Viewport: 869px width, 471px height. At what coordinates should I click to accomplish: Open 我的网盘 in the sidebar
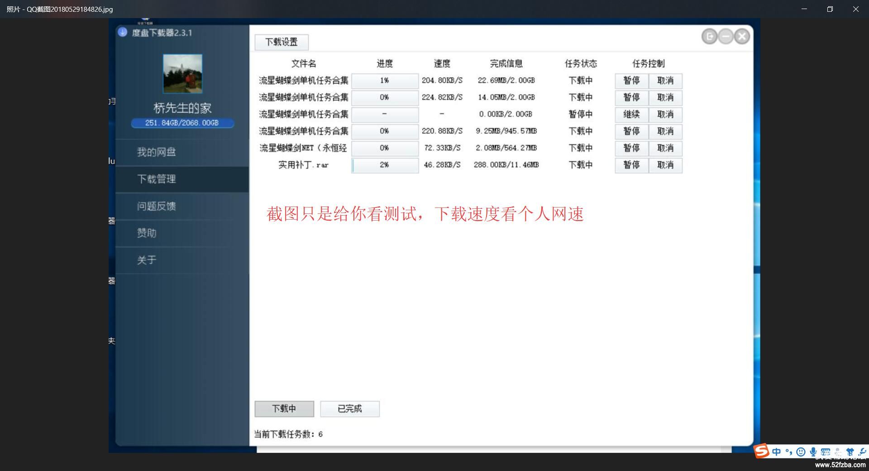pyautogui.click(x=157, y=152)
